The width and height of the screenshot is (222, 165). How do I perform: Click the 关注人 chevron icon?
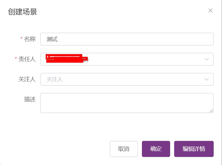tap(206, 79)
